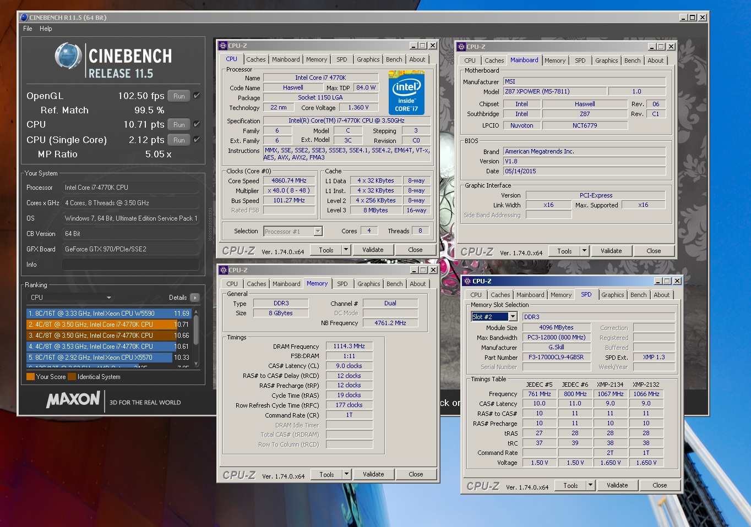The image size is (751, 527).
Task: Click Close in SPD window
Action: pyautogui.click(x=660, y=486)
